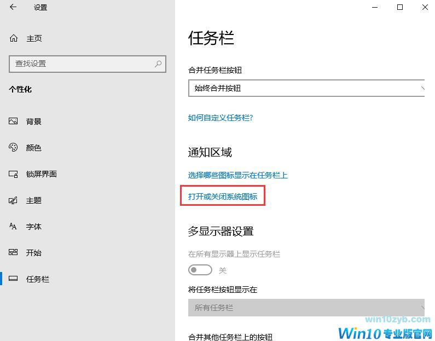Maximize the Settings window
The height and width of the screenshot is (341, 435).
[400, 7]
